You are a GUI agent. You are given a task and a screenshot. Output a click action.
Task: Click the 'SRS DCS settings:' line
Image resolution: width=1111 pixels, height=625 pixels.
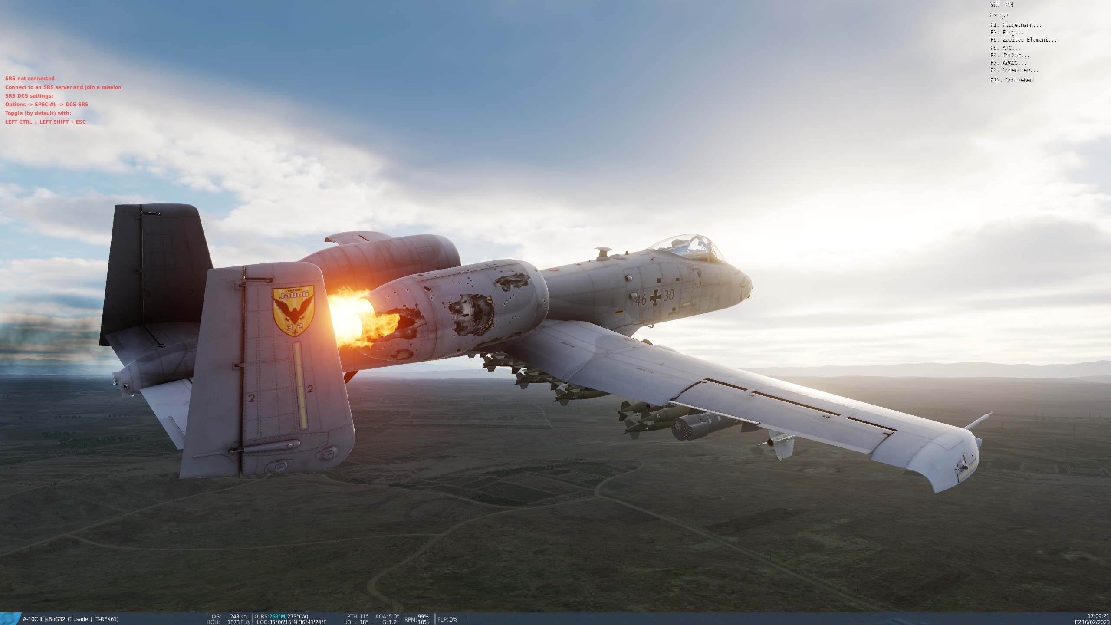29,96
